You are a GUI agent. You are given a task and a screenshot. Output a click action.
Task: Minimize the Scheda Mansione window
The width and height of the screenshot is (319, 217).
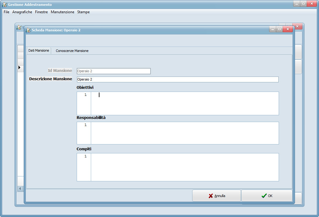(x=273, y=29)
